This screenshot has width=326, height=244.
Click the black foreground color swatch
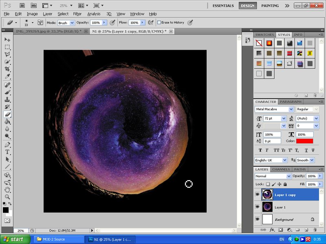(x=6, y=210)
